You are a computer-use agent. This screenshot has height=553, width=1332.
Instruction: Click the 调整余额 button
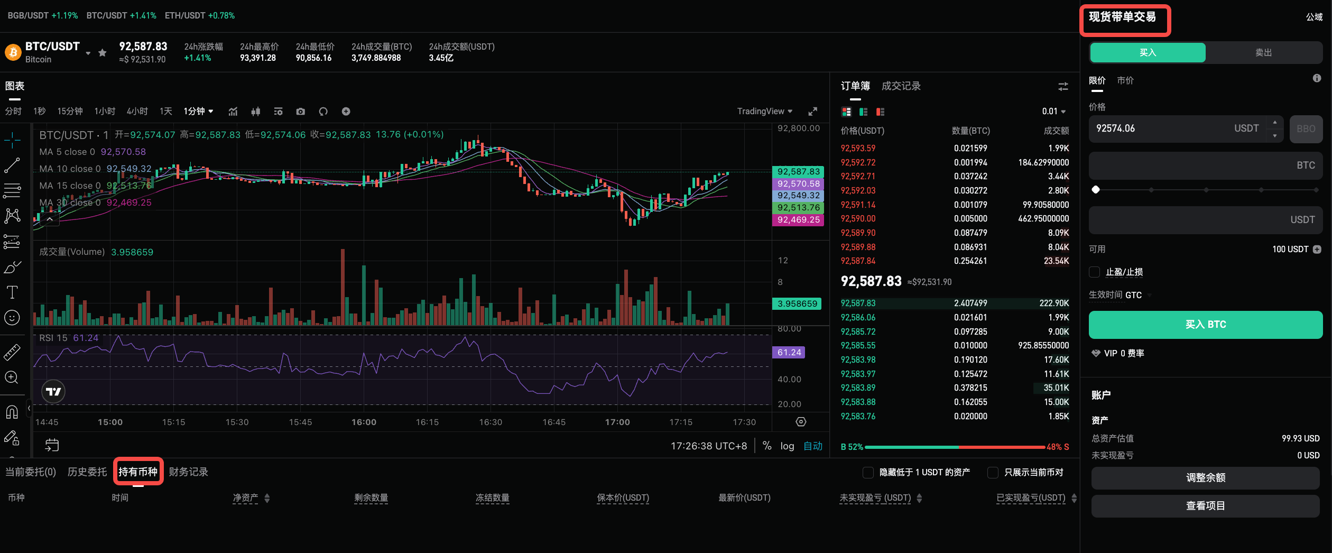(1205, 477)
